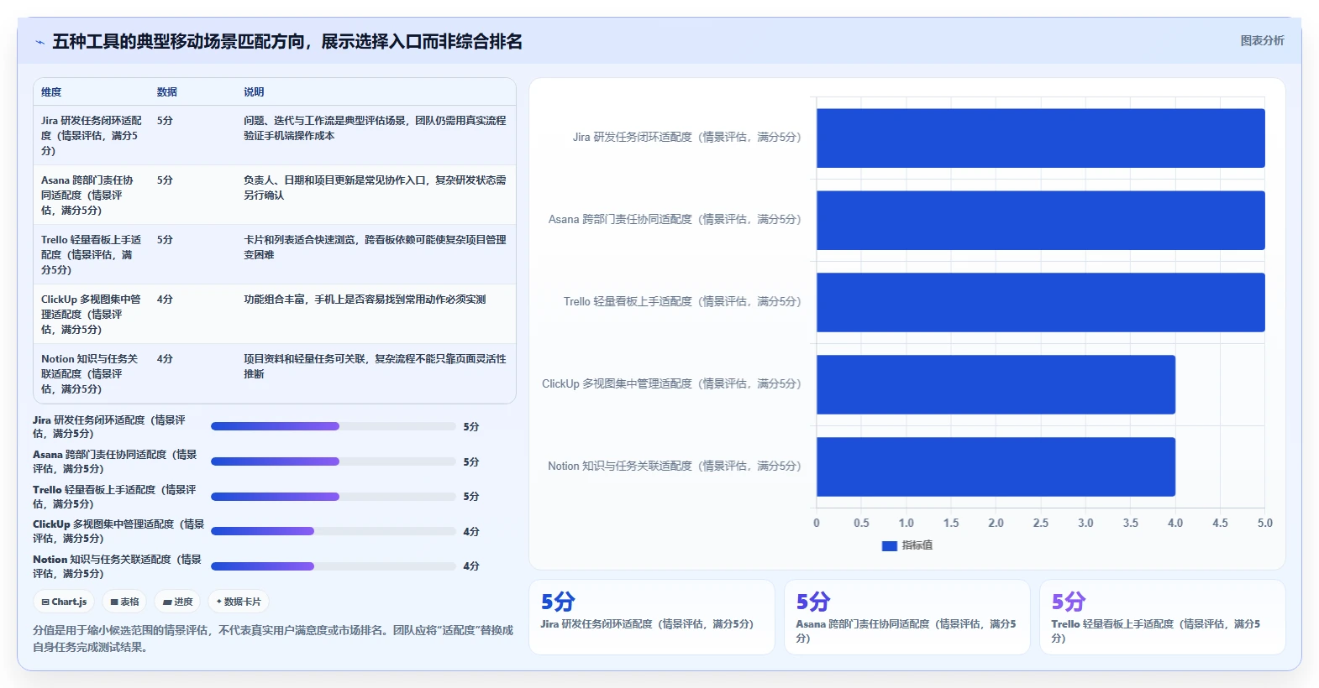This screenshot has width=1319, height=688.
Task: Click the Trello progress bar
Action: tap(333, 497)
